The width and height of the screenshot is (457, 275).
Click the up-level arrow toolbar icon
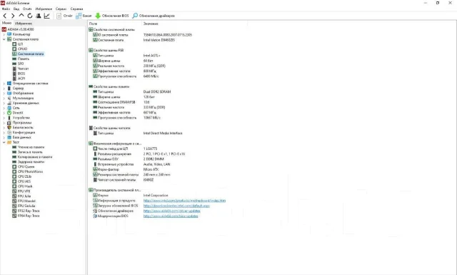click(21, 16)
